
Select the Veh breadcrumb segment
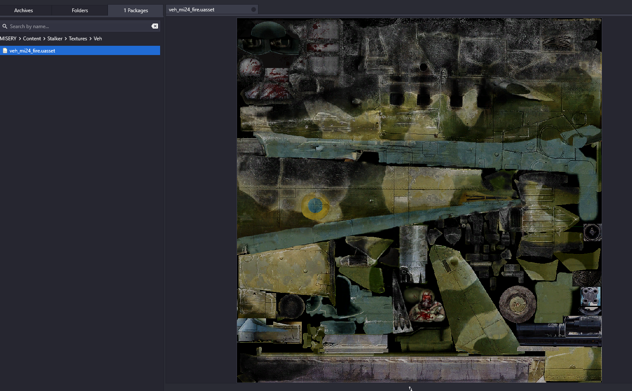pyautogui.click(x=98, y=39)
